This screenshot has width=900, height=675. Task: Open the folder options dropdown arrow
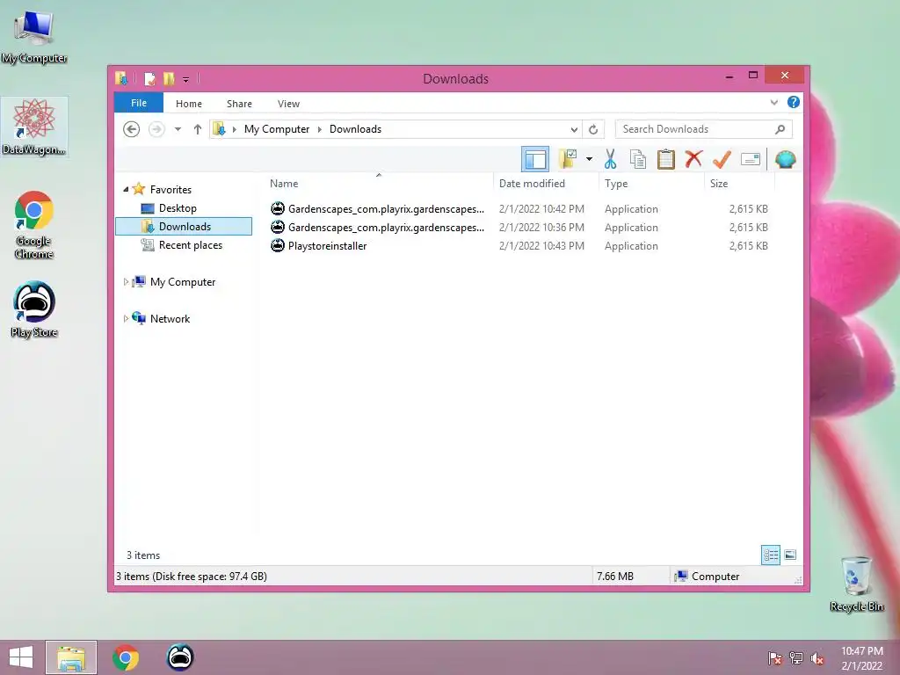pos(589,159)
